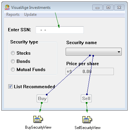
Task: Click the BuySecurityView text label
Action: coord(38,127)
